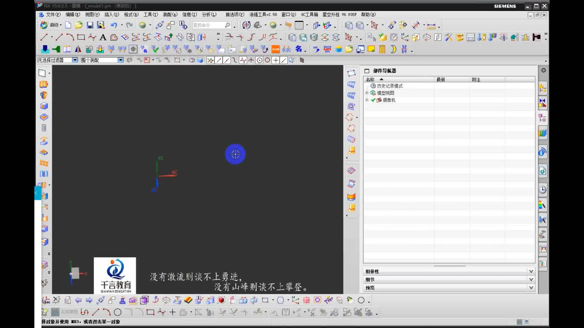584x328 pixels.
Task: Select the Arc tool in the top curve toolbar
Action: tap(70, 37)
